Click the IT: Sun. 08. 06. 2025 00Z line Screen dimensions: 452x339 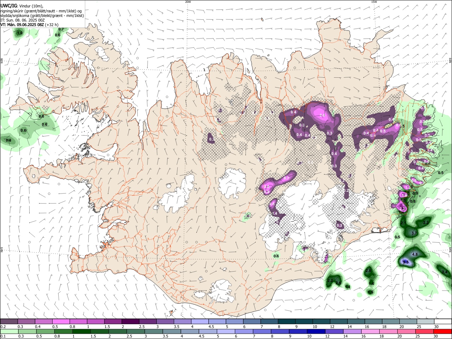[x=22, y=20]
